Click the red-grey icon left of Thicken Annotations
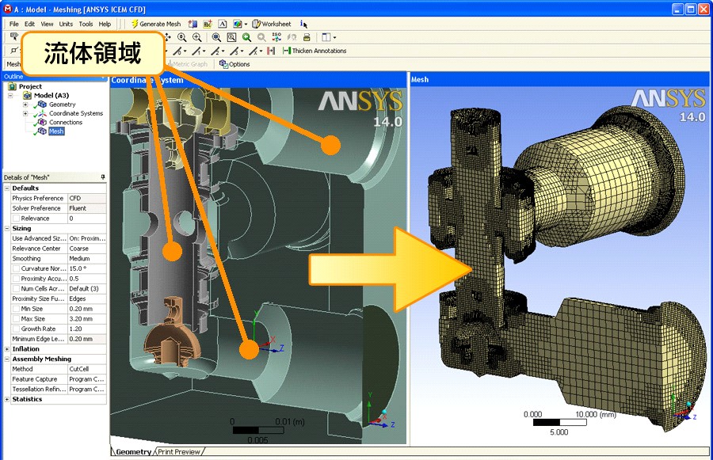 point(271,51)
